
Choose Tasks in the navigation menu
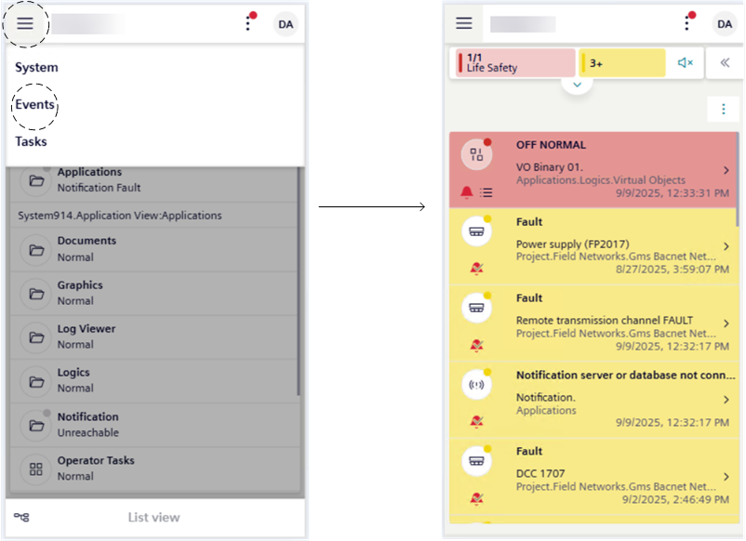pos(31,142)
